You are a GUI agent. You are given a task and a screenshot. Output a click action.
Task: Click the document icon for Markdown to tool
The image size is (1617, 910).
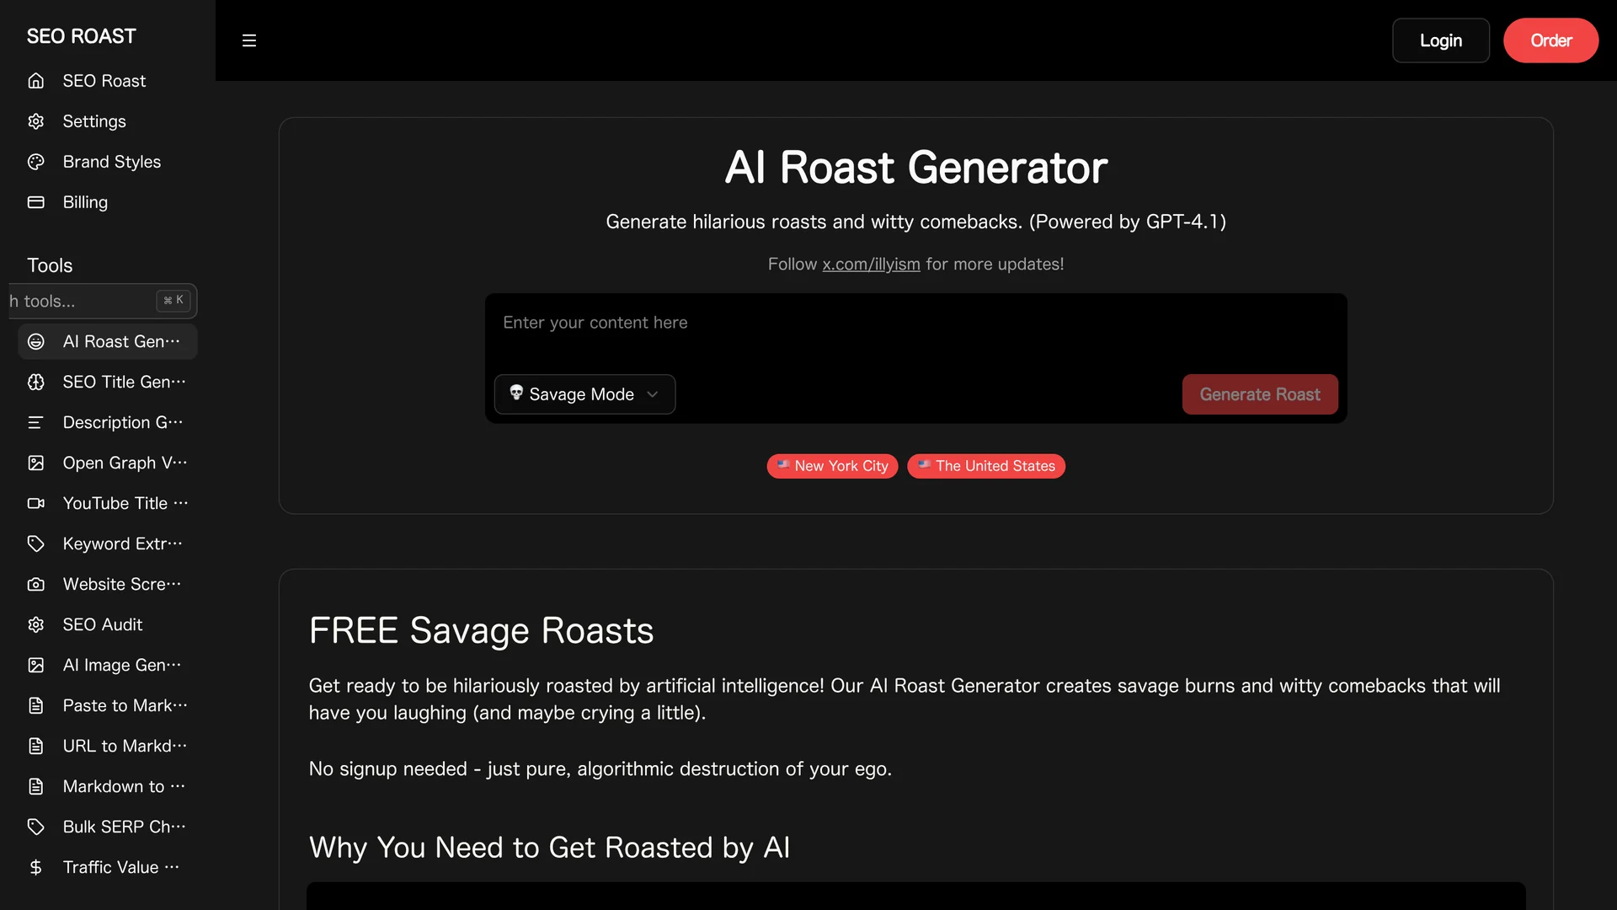click(35, 786)
